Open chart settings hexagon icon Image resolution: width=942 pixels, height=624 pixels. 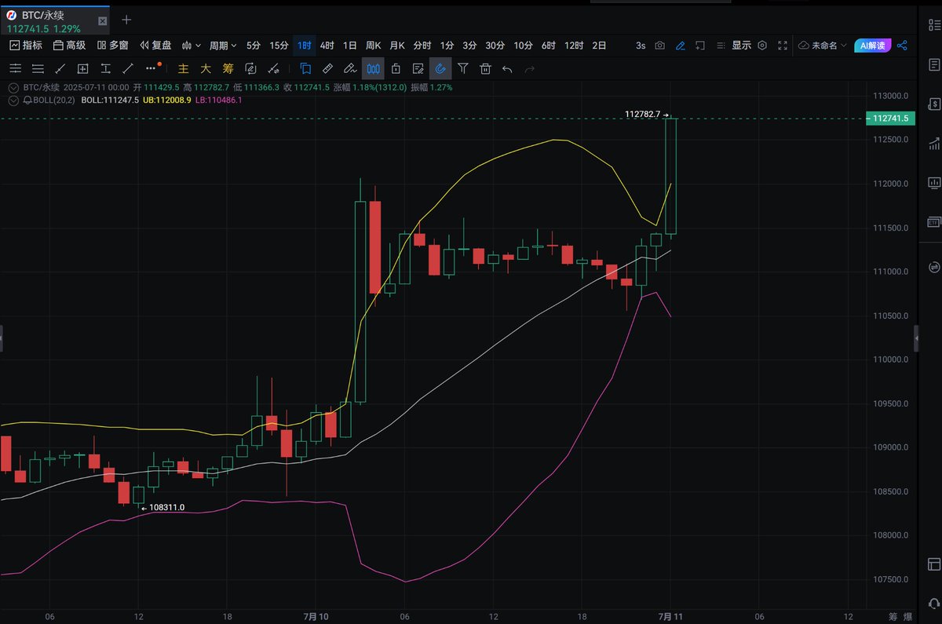pos(761,46)
